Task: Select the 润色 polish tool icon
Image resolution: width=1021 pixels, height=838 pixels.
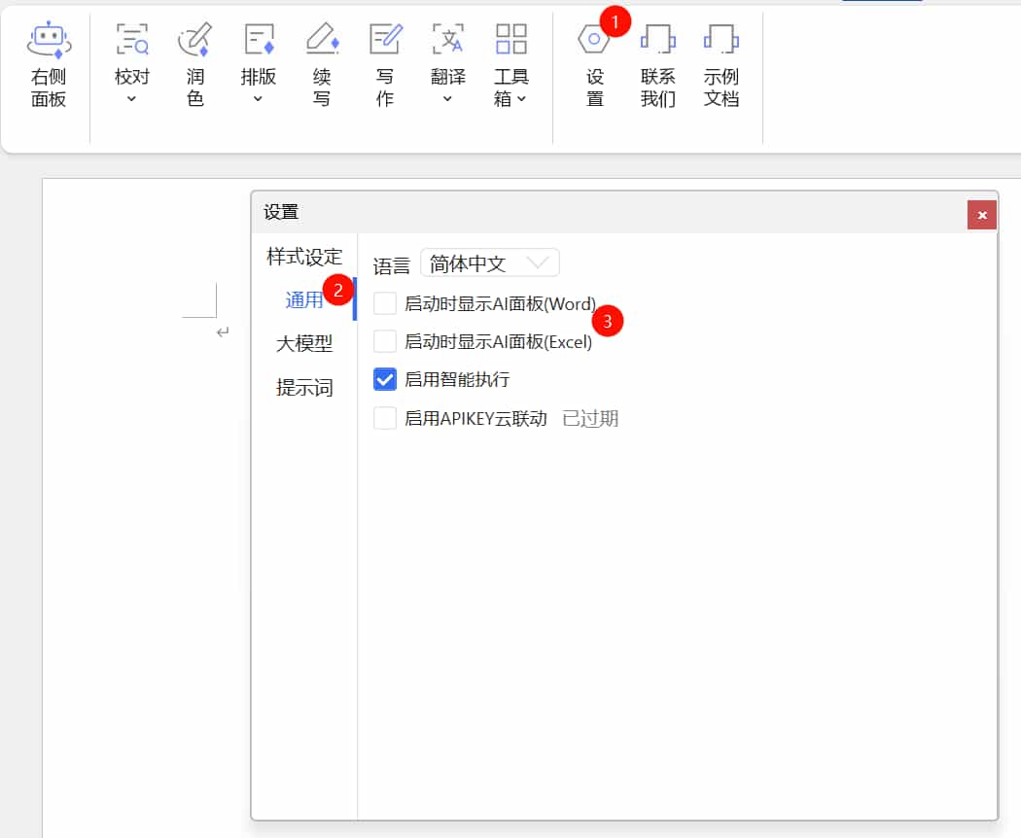Action: pos(194,40)
